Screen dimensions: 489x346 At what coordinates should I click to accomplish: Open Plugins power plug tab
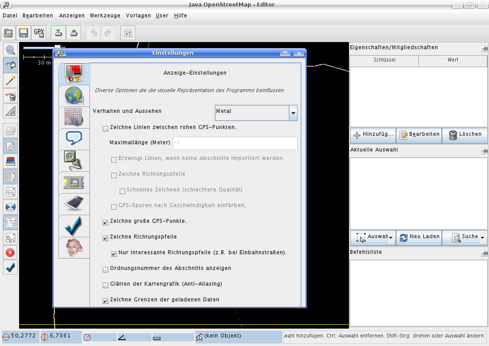[74, 161]
